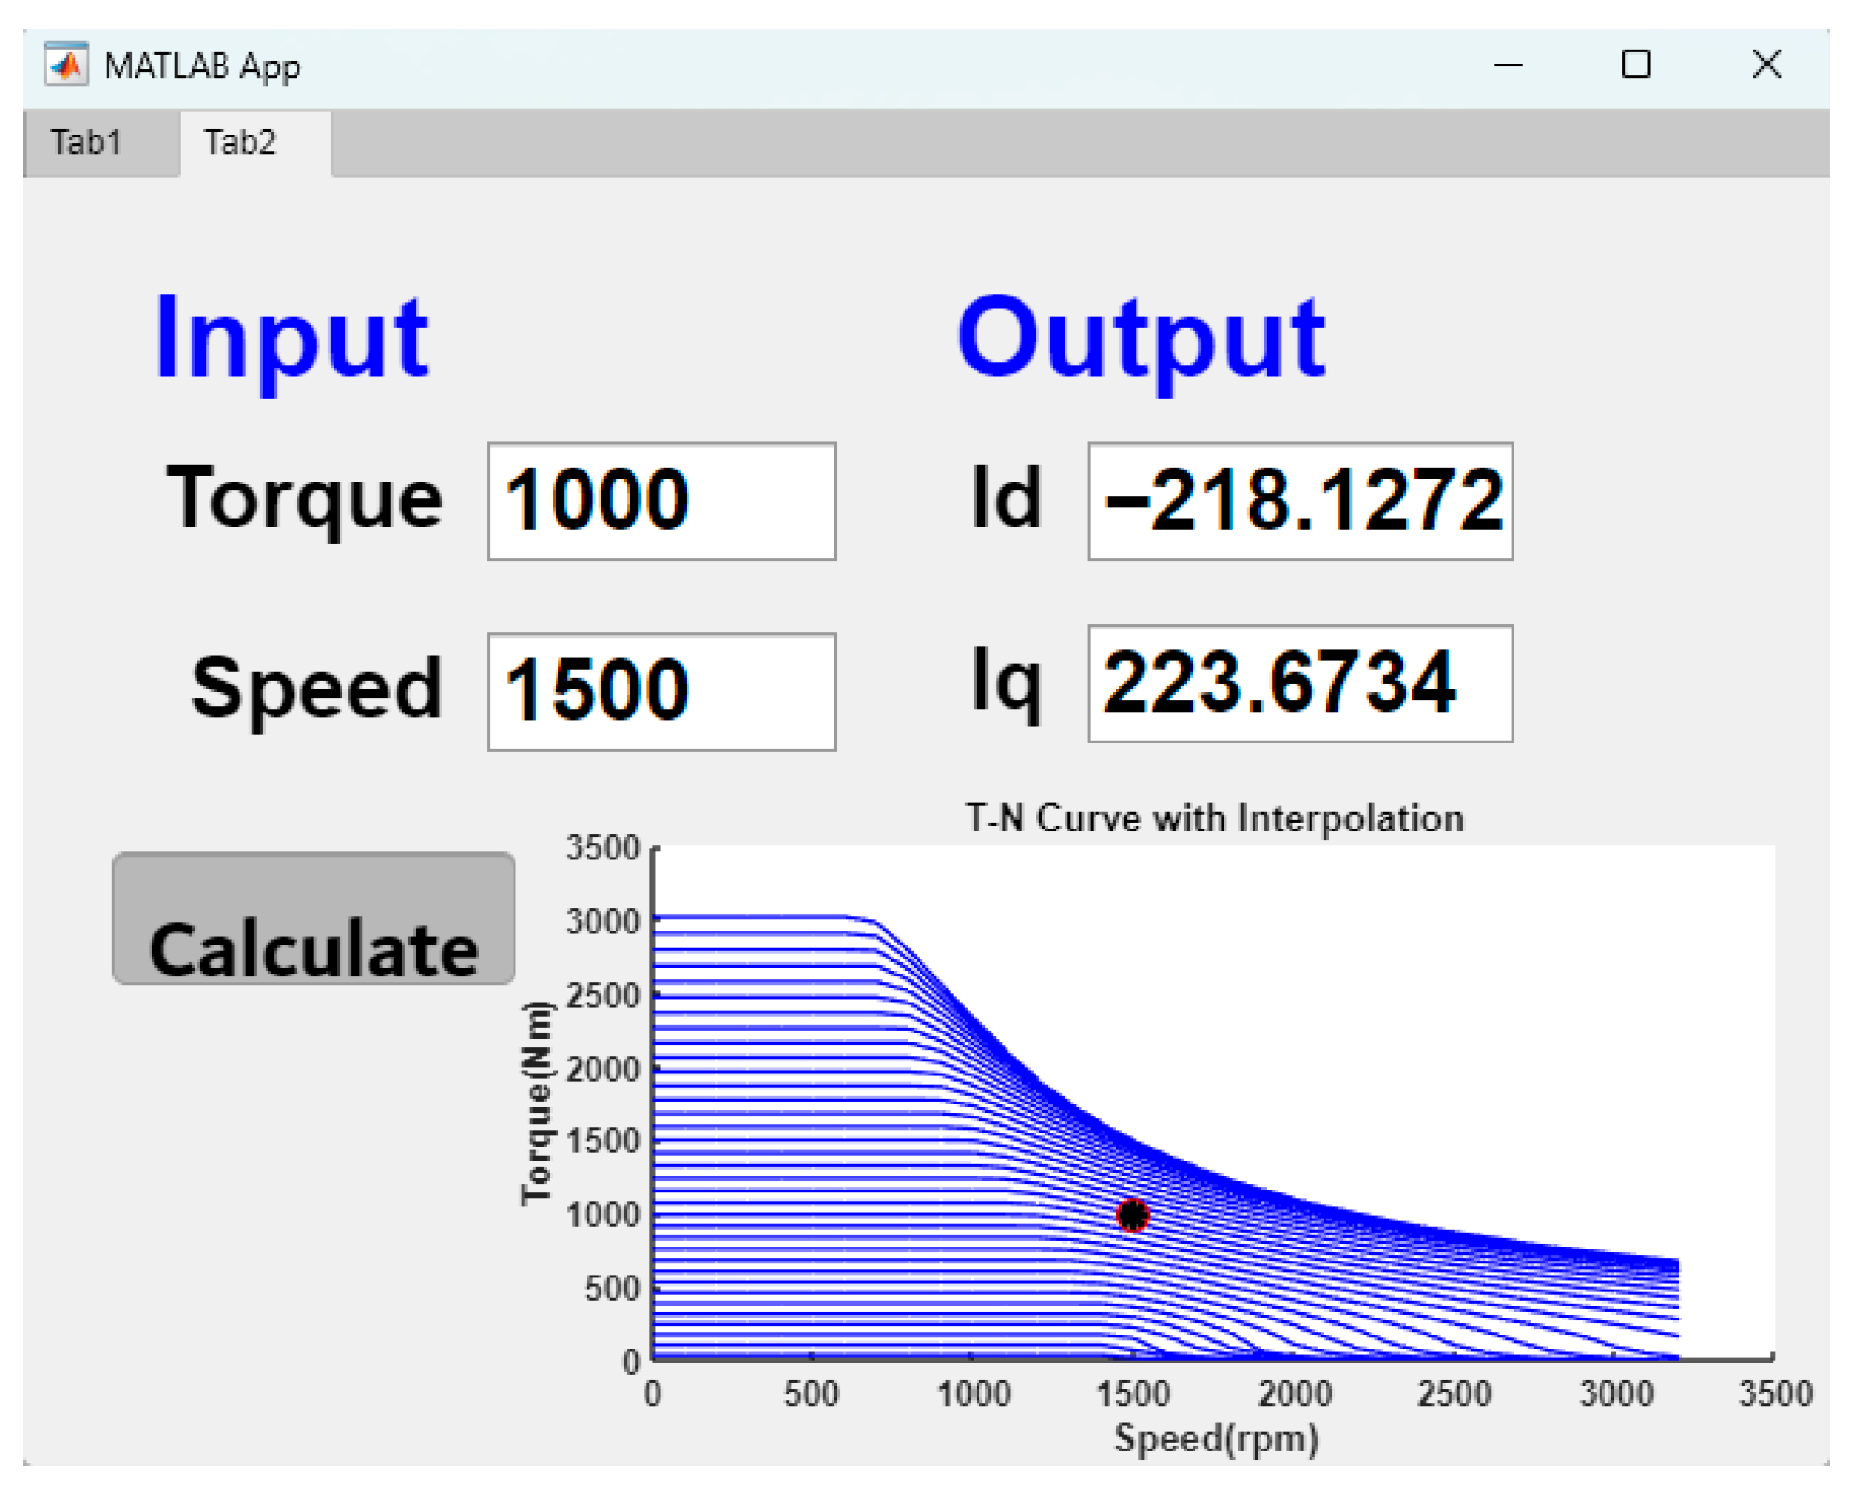Maximize the MATLAB App window

click(x=1636, y=65)
